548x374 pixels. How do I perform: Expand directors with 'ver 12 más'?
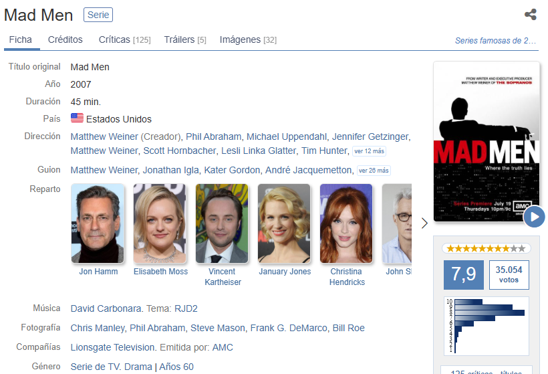pos(369,151)
